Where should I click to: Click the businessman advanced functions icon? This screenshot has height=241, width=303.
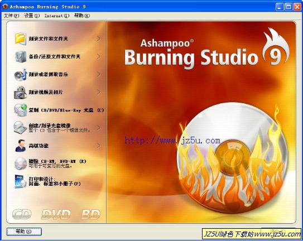[x=20, y=146]
